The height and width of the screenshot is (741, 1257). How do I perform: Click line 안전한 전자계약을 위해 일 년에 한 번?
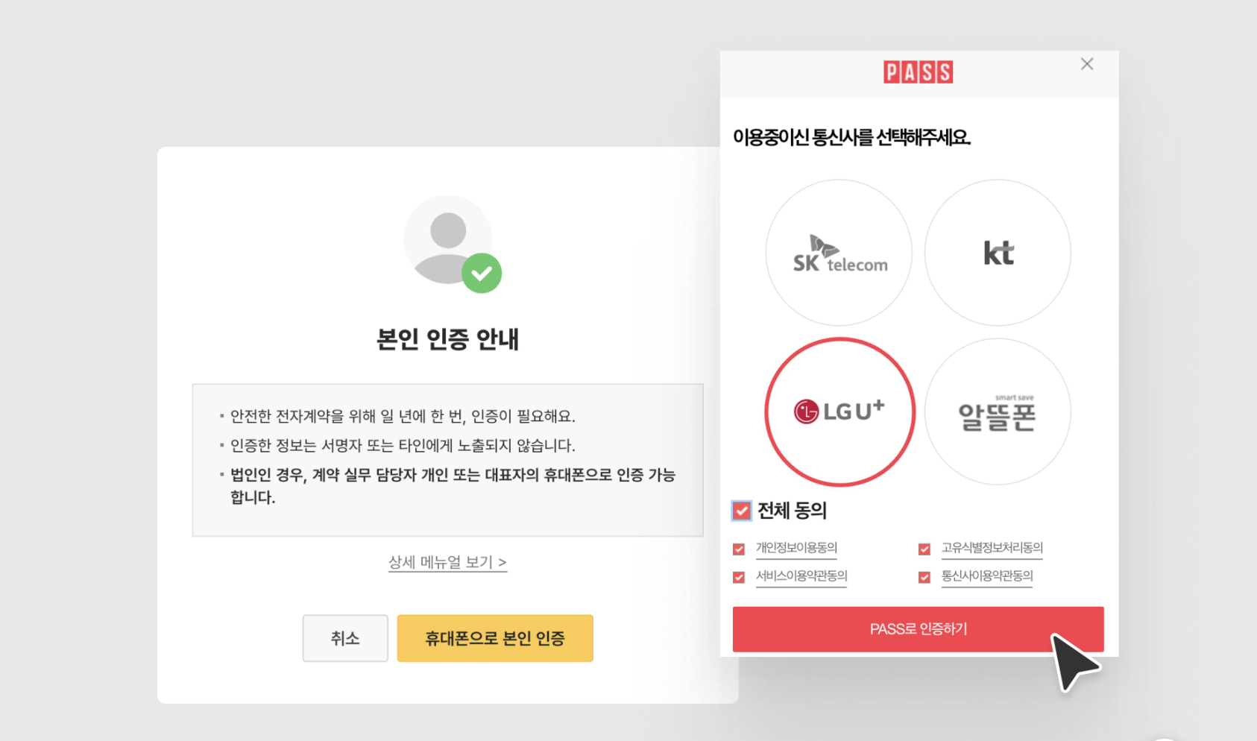pyautogui.click(x=403, y=416)
